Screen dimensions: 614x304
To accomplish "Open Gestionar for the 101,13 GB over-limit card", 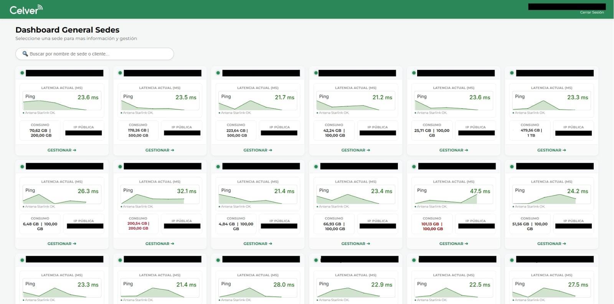I will tap(454, 243).
